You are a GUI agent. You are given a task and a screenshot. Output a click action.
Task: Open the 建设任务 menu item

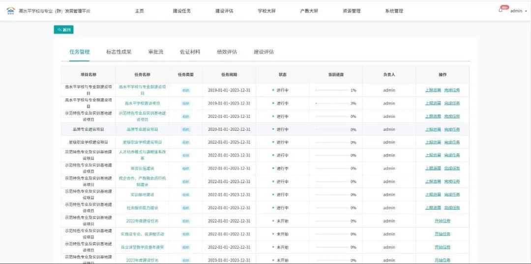click(x=182, y=11)
